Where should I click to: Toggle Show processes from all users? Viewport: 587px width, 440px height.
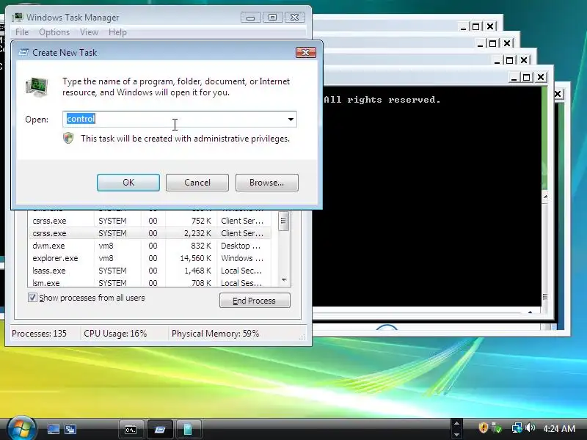click(x=32, y=298)
